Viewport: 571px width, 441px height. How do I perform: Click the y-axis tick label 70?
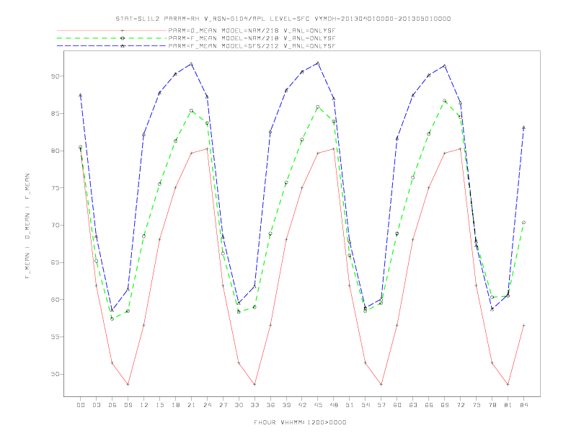click(x=55, y=226)
